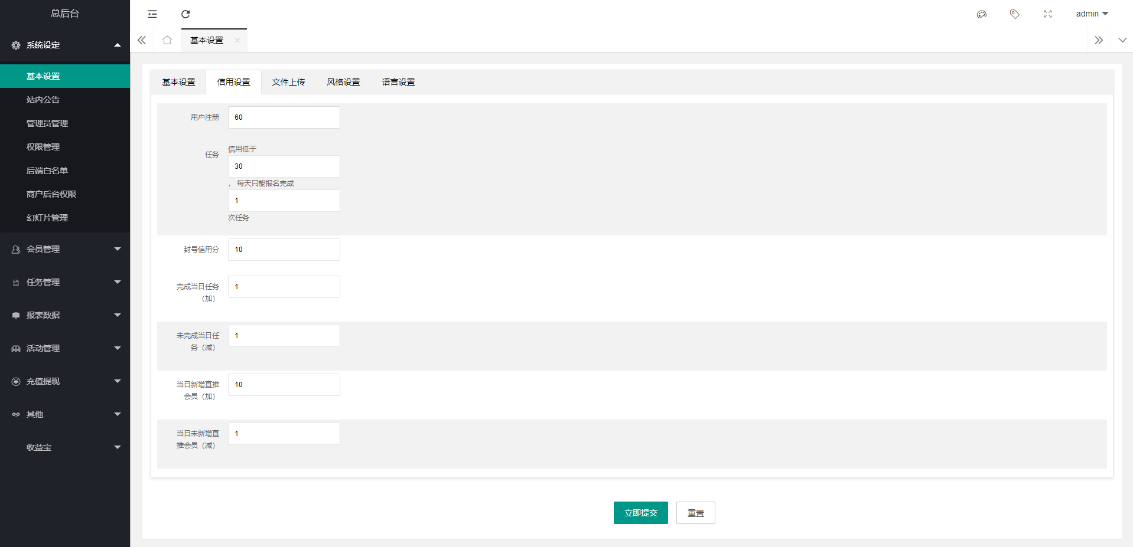Focus the 当日新增直推会员（加） input
The width and height of the screenshot is (1133, 547).
[284, 385]
